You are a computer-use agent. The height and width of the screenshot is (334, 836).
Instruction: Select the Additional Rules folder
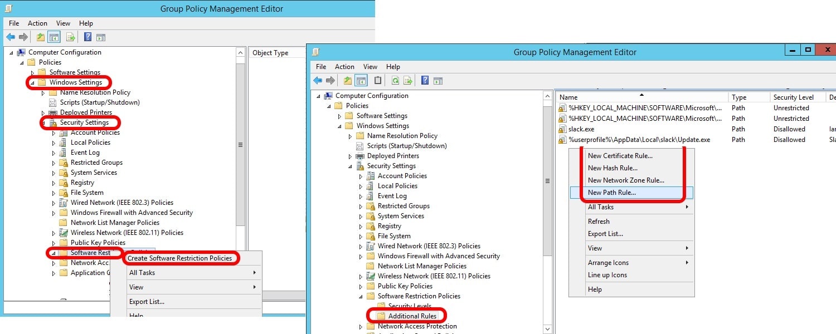click(x=412, y=316)
